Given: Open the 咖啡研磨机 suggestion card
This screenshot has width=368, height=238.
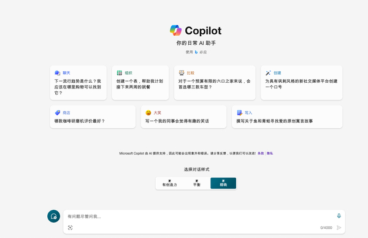Looking at the screenshot, I should pos(93,117).
